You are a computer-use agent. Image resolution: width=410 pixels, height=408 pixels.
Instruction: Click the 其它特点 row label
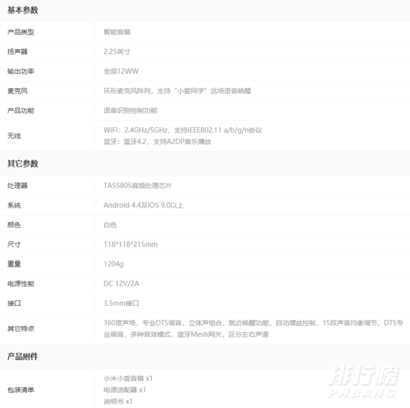point(20,328)
